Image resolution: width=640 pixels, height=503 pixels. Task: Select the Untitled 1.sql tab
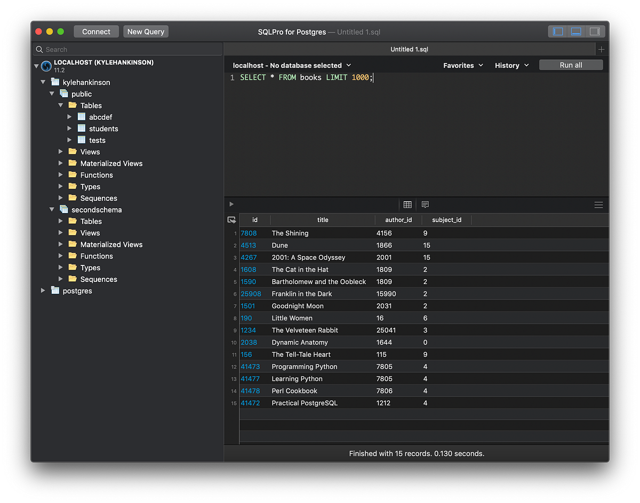coord(410,49)
